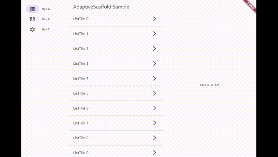Select the Nav A list icon
The height and width of the screenshot is (157, 278).
tap(32, 9)
